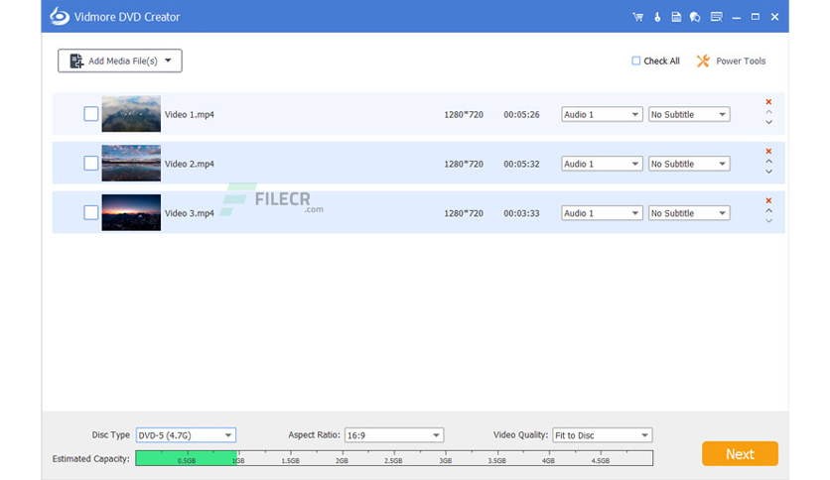Click the 00:03:33 duration value
This screenshot has height=480, width=830.
pyautogui.click(x=521, y=213)
